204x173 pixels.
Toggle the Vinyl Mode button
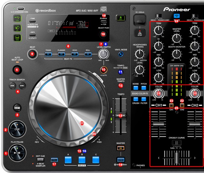click(x=121, y=54)
